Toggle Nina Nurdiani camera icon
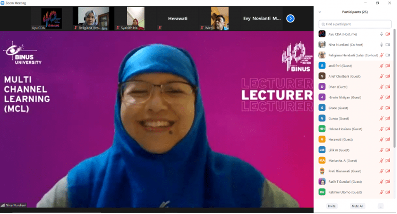397x214 pixels. tap(388, 45)
